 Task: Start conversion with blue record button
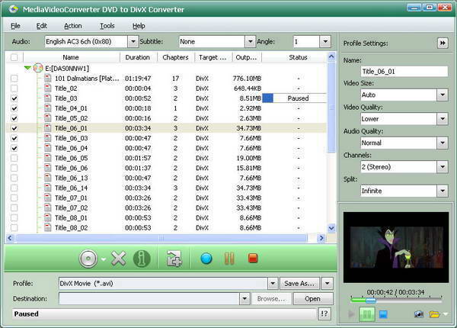pos(206,259)
